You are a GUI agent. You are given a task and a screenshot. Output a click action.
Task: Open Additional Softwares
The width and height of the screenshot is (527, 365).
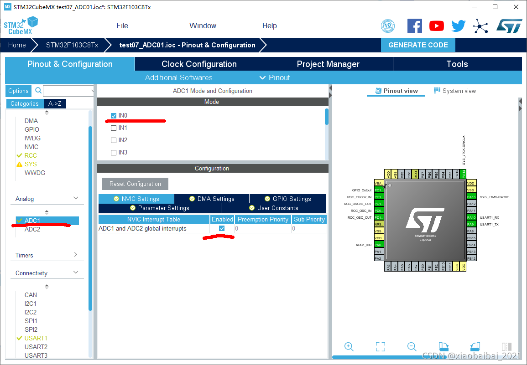179,77
